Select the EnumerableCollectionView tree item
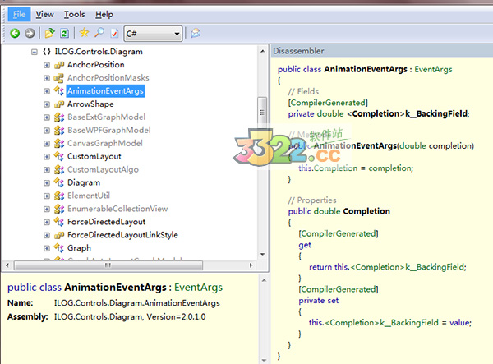The image size is (493, 364). pyautogui.click(x=117, y=209)
